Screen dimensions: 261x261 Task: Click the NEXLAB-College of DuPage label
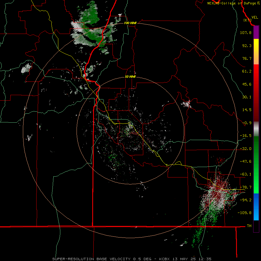(x=233, y=3)
